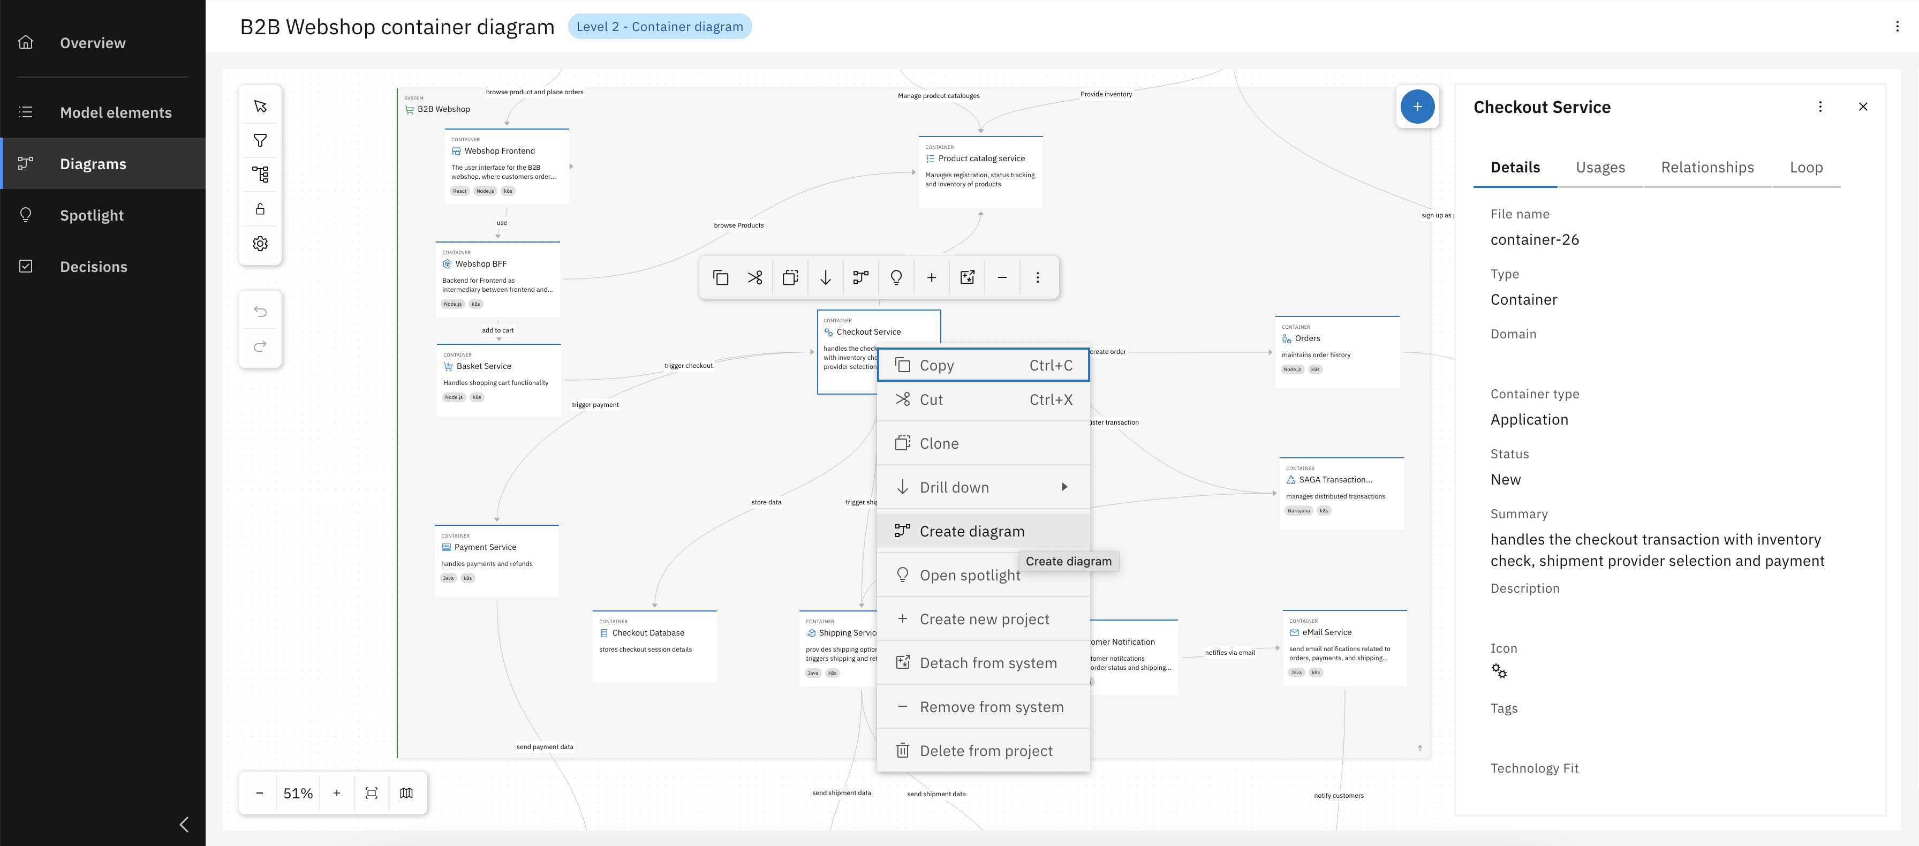Viewport: 1919px width, 846px height.
Task: Toggle the lock tool in the left toolbar
Action: coord(259,208)
